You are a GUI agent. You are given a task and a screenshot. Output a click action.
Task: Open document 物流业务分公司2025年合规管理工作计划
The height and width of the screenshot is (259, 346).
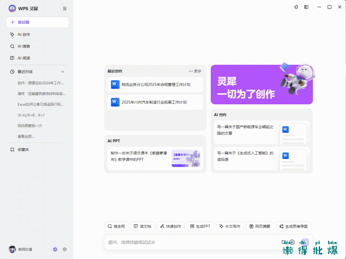pos(155,85)
